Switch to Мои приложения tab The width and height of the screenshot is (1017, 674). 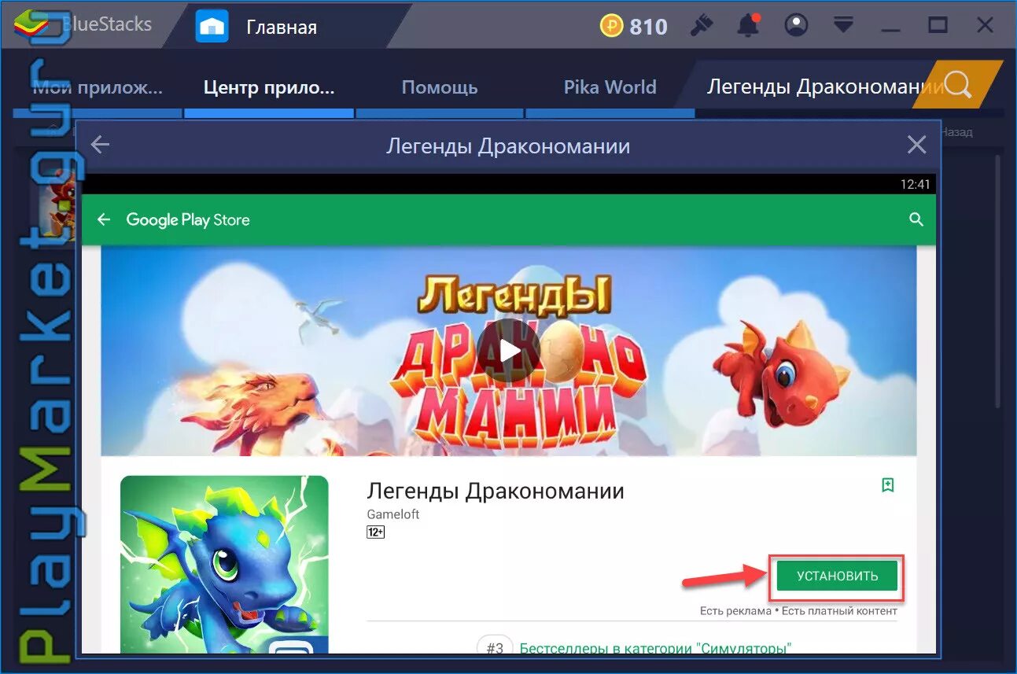[x=98, y=87]
